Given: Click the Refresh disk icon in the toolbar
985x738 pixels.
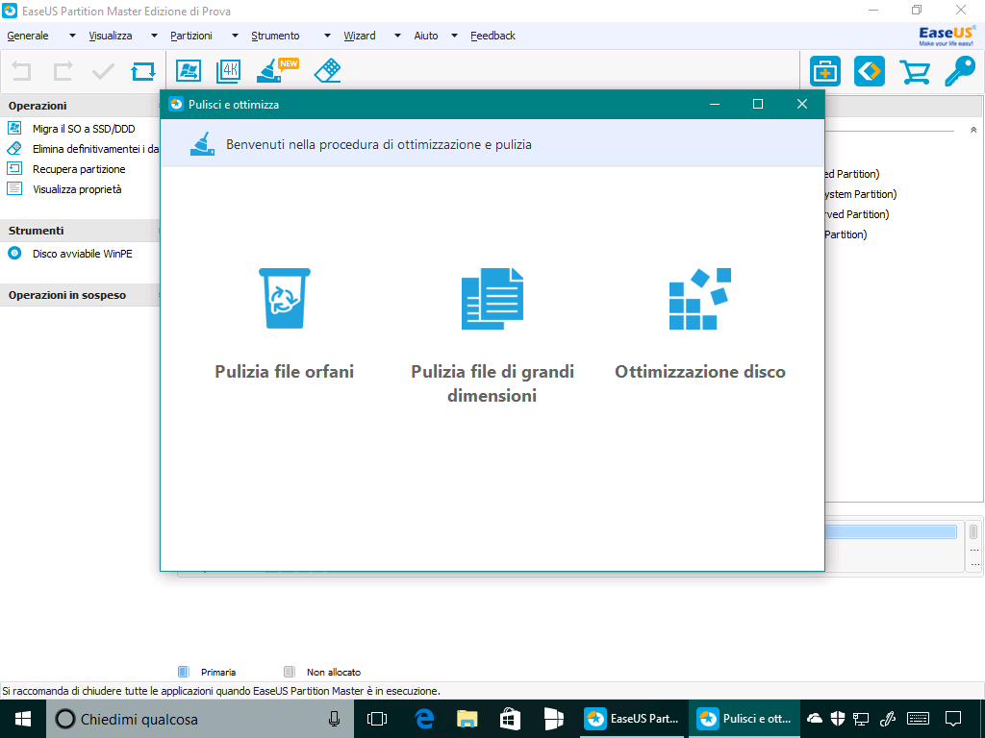Looking at the screenshot, I should point(143,71).
